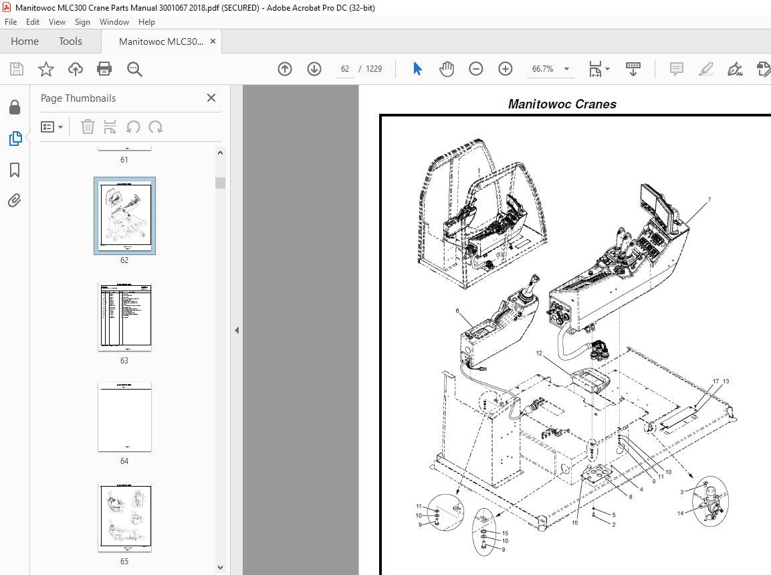The width and height of the screenshot is (771, 575).
Task: Add a sticky note comment
Action: [677, 69]
